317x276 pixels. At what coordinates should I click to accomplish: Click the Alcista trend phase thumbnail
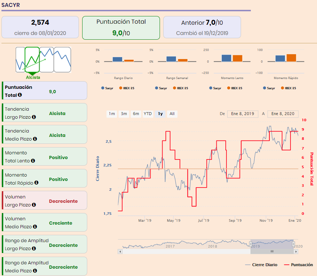click(32, 60)
